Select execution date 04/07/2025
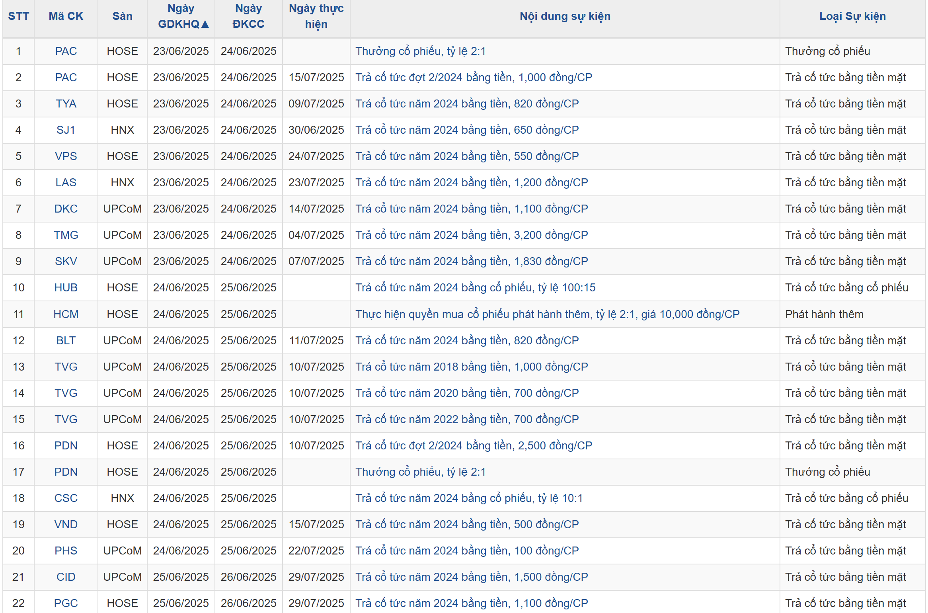Screen dimensions: 928x613 tap(316, 235)
